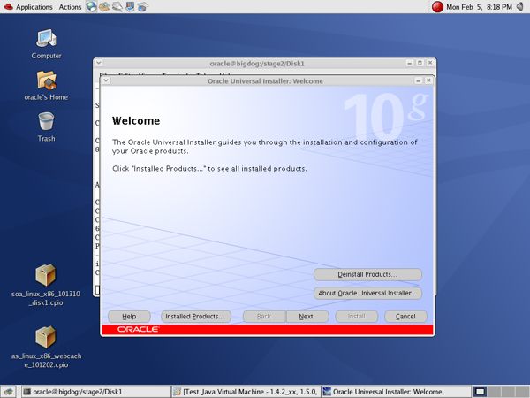530x398 pixels.
Task: Click About Oracle Universal Installer button
Action: [x=367, y=293]
